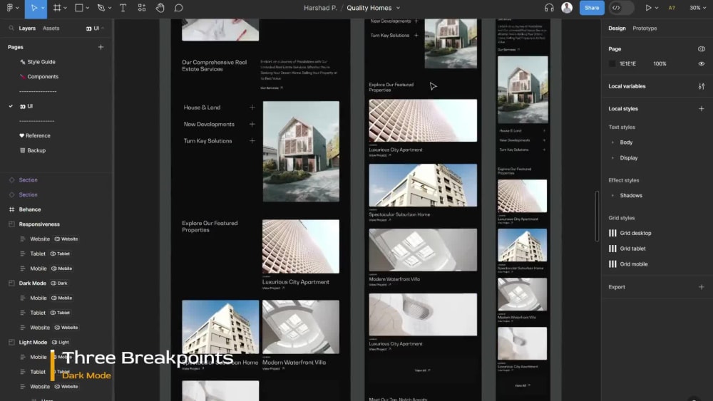Image resolution: width=713 pixels, height=401 pixels.
Task: Click the page color 1E1E1E swatch
Action: point(612,64)
